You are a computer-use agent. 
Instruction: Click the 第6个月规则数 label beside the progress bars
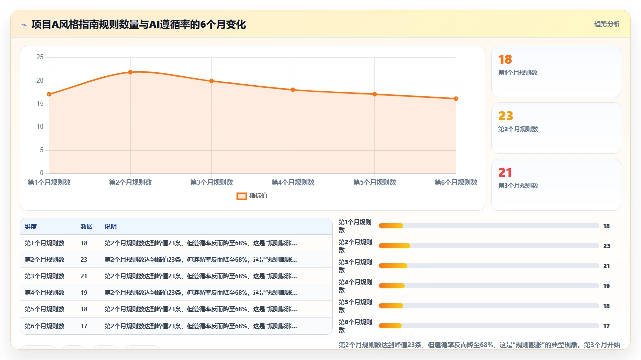(x=356, y=326)
